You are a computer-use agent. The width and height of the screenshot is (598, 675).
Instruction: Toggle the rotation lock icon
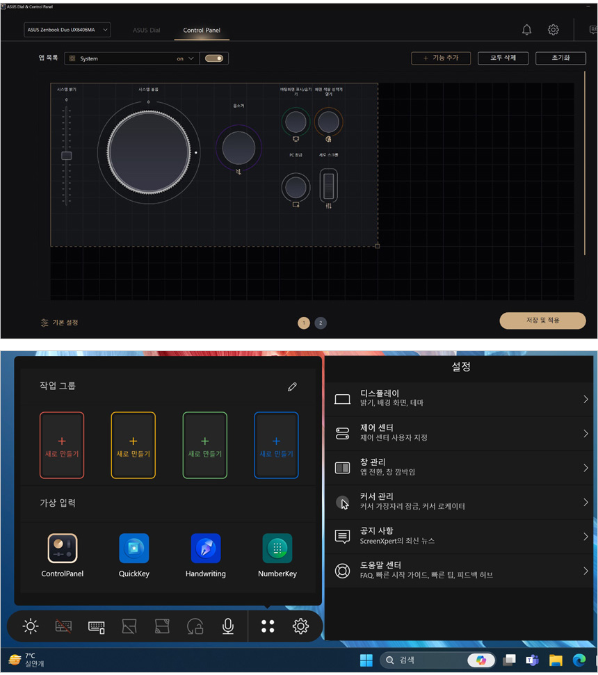coord(195,627)
